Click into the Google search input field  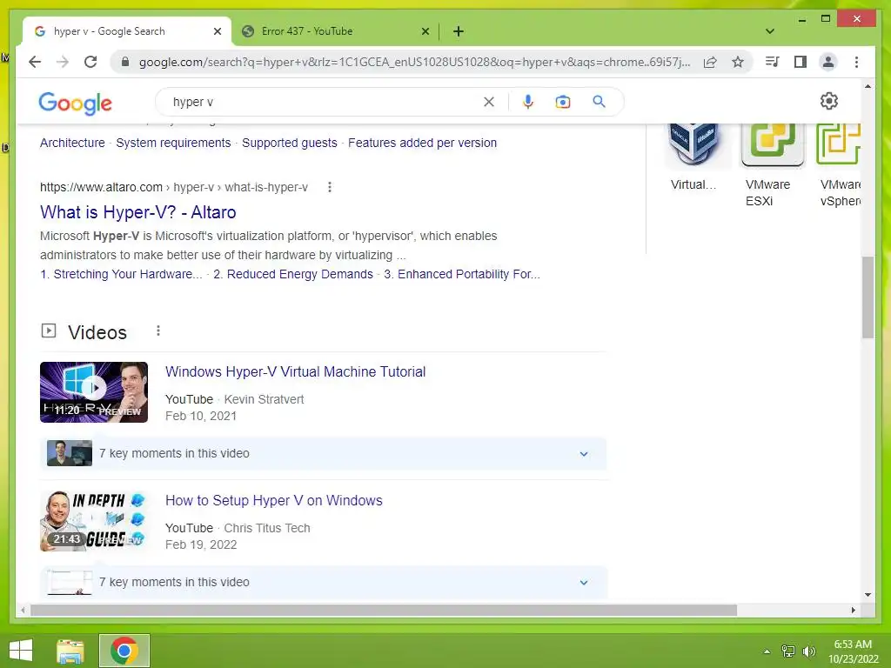[x=327, y=102]
